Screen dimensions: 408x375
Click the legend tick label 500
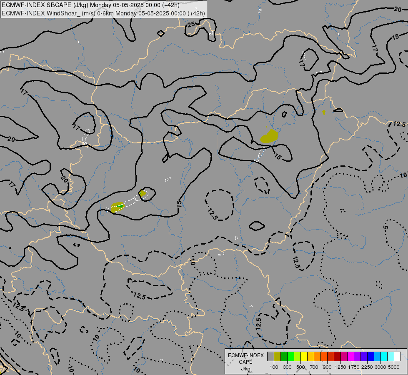tap(300, 367)
